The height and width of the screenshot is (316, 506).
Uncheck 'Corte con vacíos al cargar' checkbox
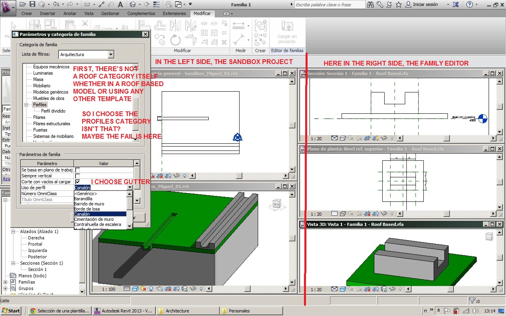coord(77,182)
